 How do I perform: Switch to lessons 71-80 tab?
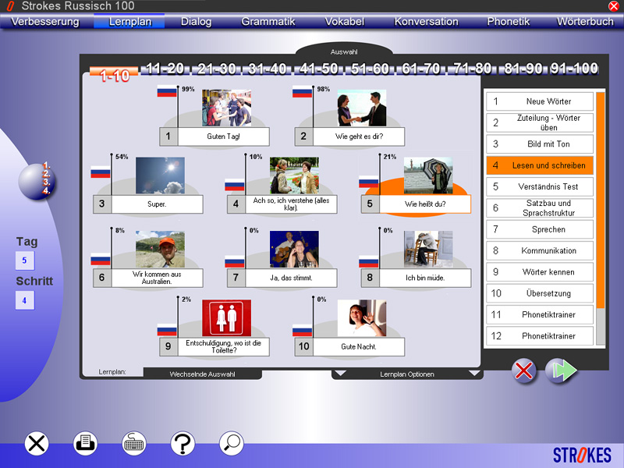point(472,69)
